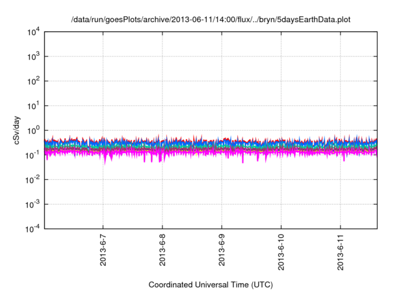Select the 2013-6-11 date tick label
Viewport: 416px width, 291px height.
click(x=341, y=252)
